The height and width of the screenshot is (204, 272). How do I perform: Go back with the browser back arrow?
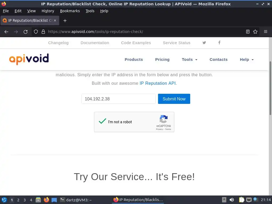[6, 32]
